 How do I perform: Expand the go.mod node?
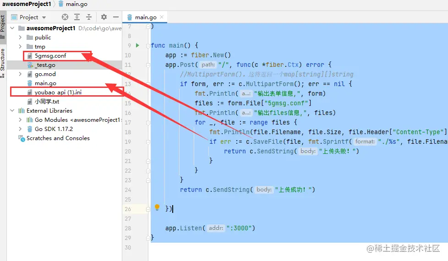[x=20, y=74]
